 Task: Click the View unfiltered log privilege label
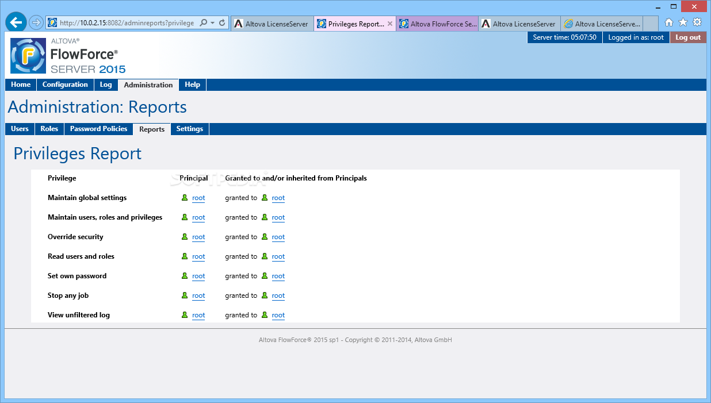79,315
